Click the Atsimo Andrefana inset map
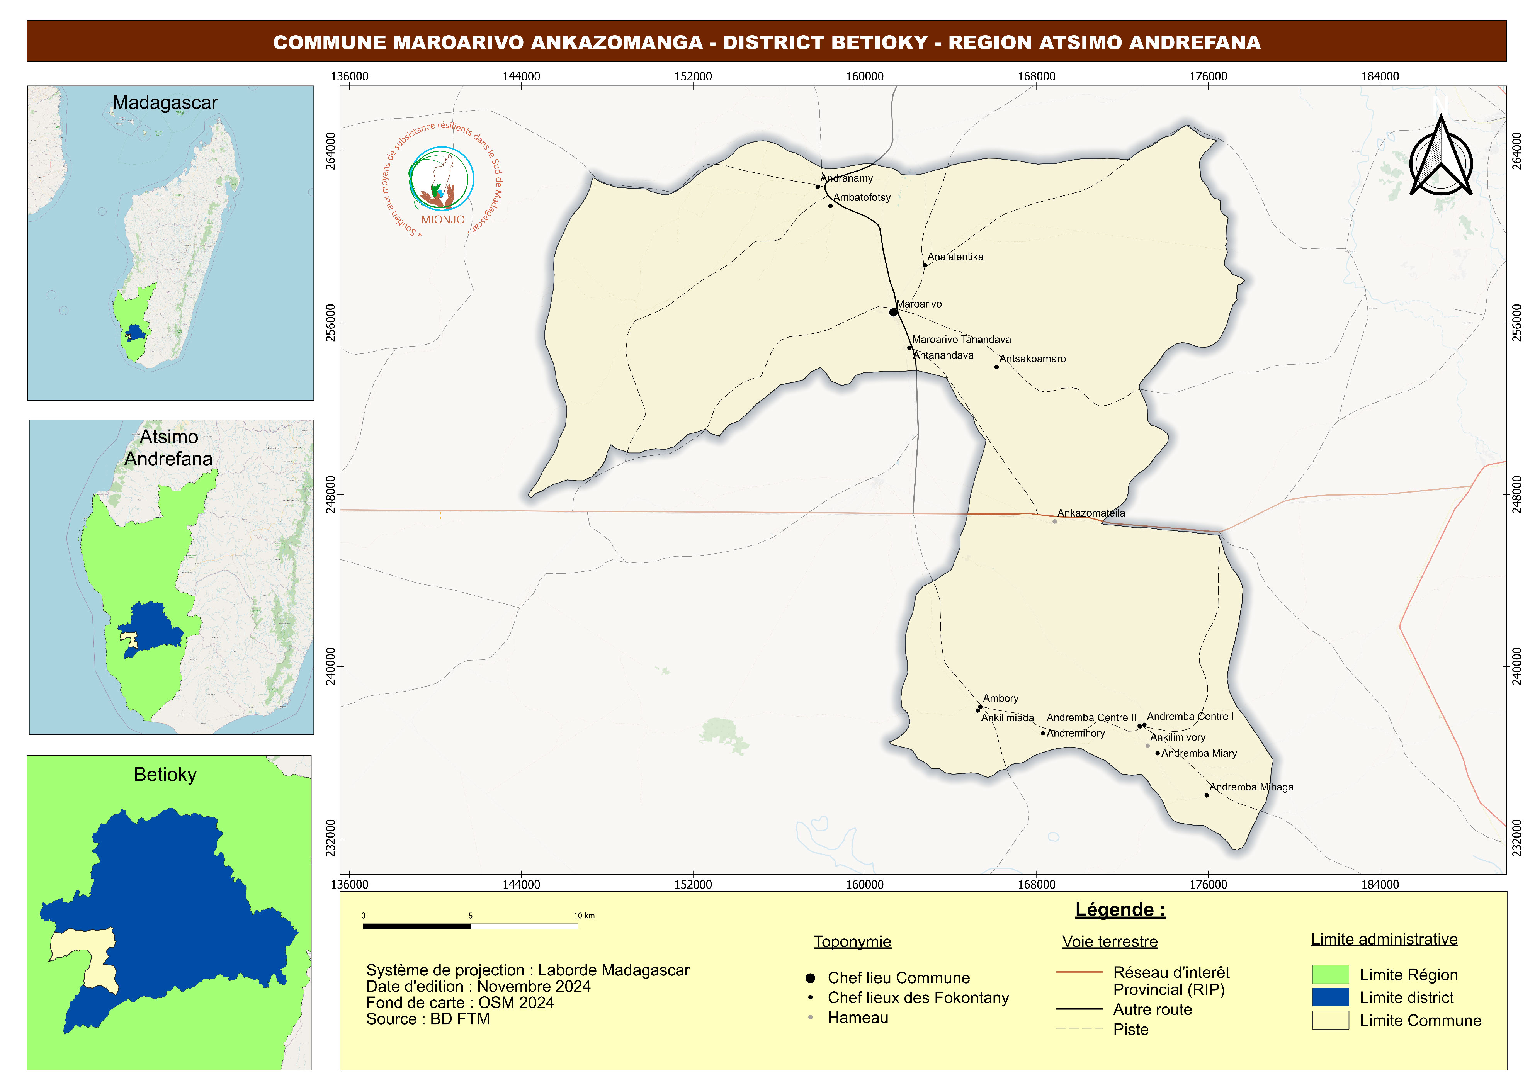The height and width of the screenshot is (1084, 1535). 171,578
